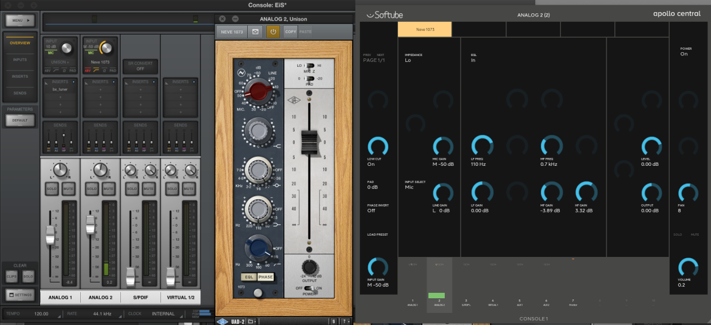Screen dimensions: 711x325
Task: Click the icon button next to NEVE 1073 preset
Action: pyautogui.click(x=256, y=32)
